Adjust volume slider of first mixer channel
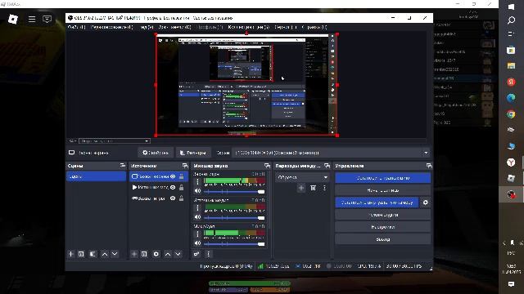The image size is (524, 294). tap(234, 191)
